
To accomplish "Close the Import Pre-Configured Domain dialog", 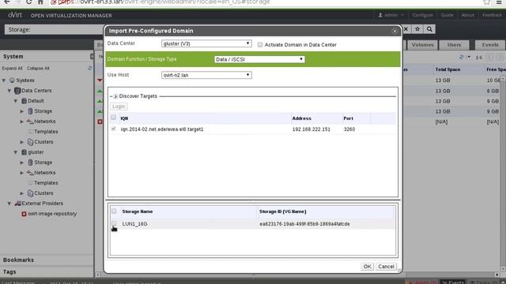I will (395, 32).
